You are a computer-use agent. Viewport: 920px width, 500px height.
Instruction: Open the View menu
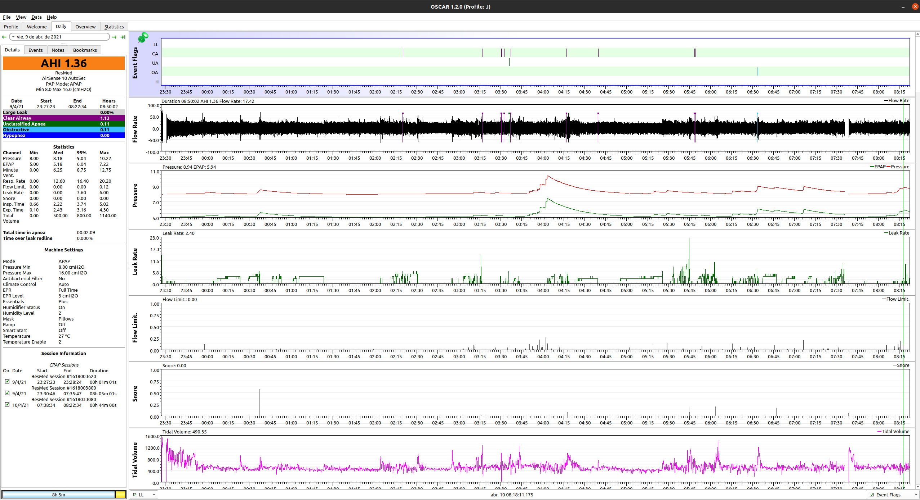point(21,17)
